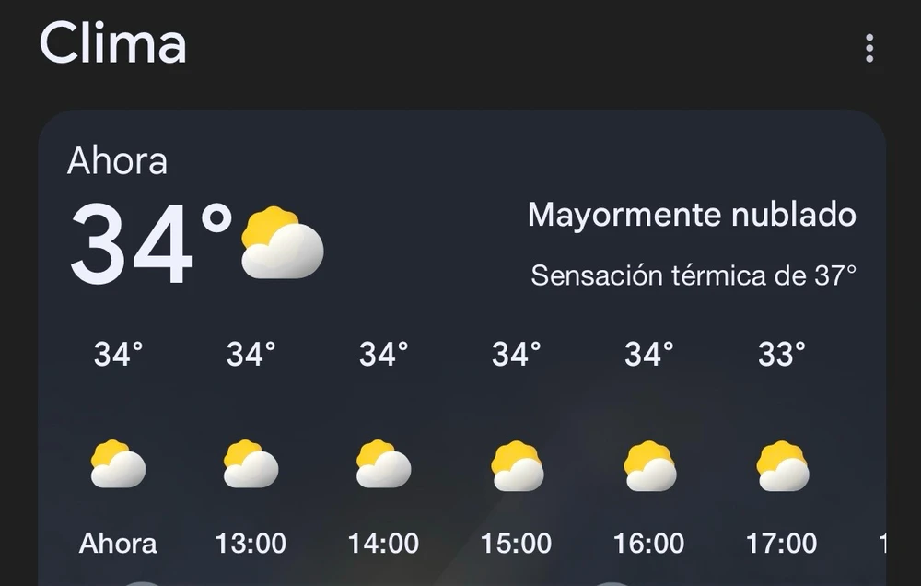Tap the 17:00 forecast cloud icon
Screen dimensions: 921x586
(x=782, y=466)
